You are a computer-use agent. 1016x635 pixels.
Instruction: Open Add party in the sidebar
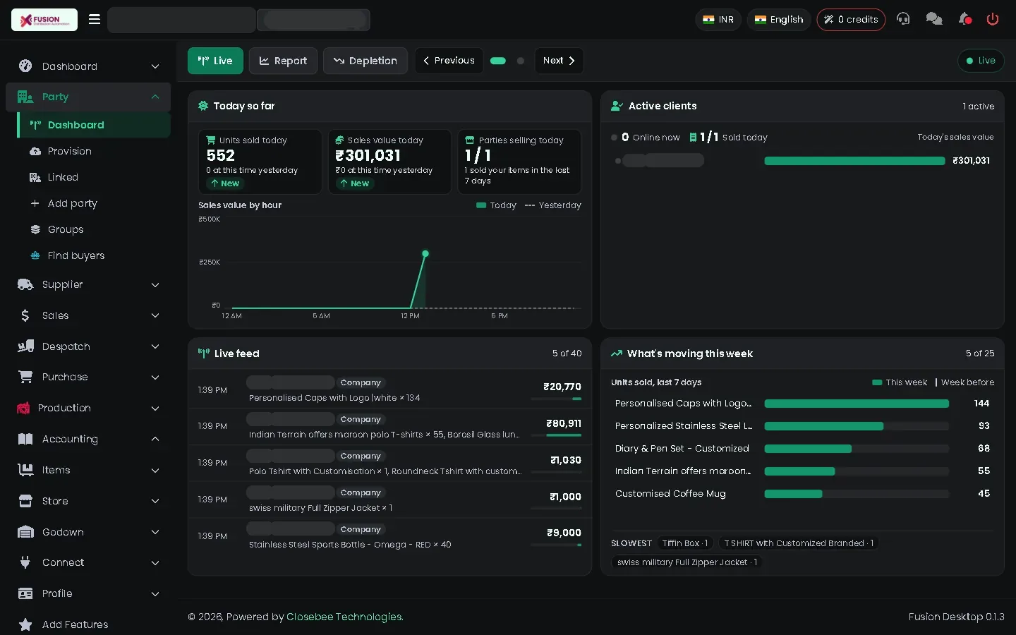[93, 203]
